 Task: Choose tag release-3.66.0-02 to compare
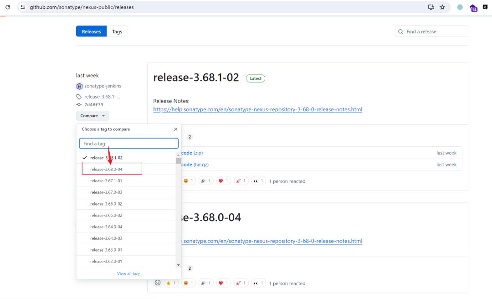point(126,204)
